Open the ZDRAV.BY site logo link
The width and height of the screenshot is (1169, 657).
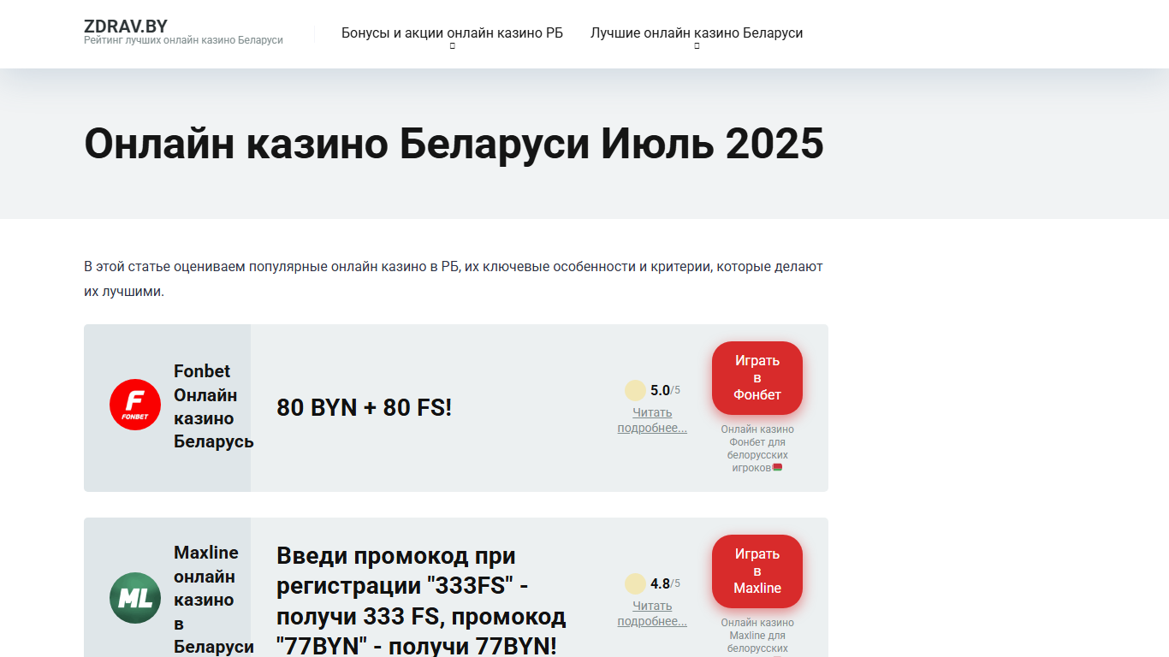[126, 27]
